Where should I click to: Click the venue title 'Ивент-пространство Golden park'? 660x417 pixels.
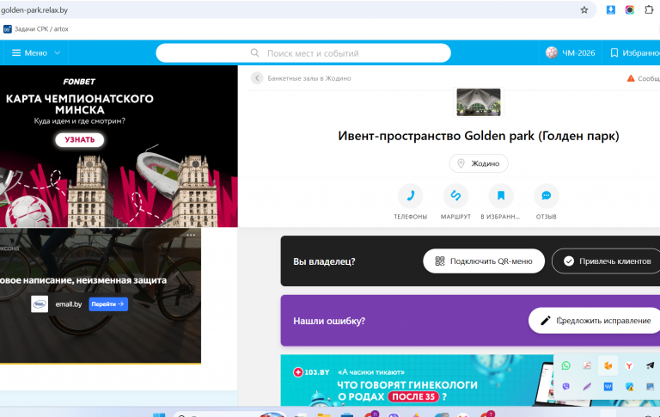pos(479,136)
